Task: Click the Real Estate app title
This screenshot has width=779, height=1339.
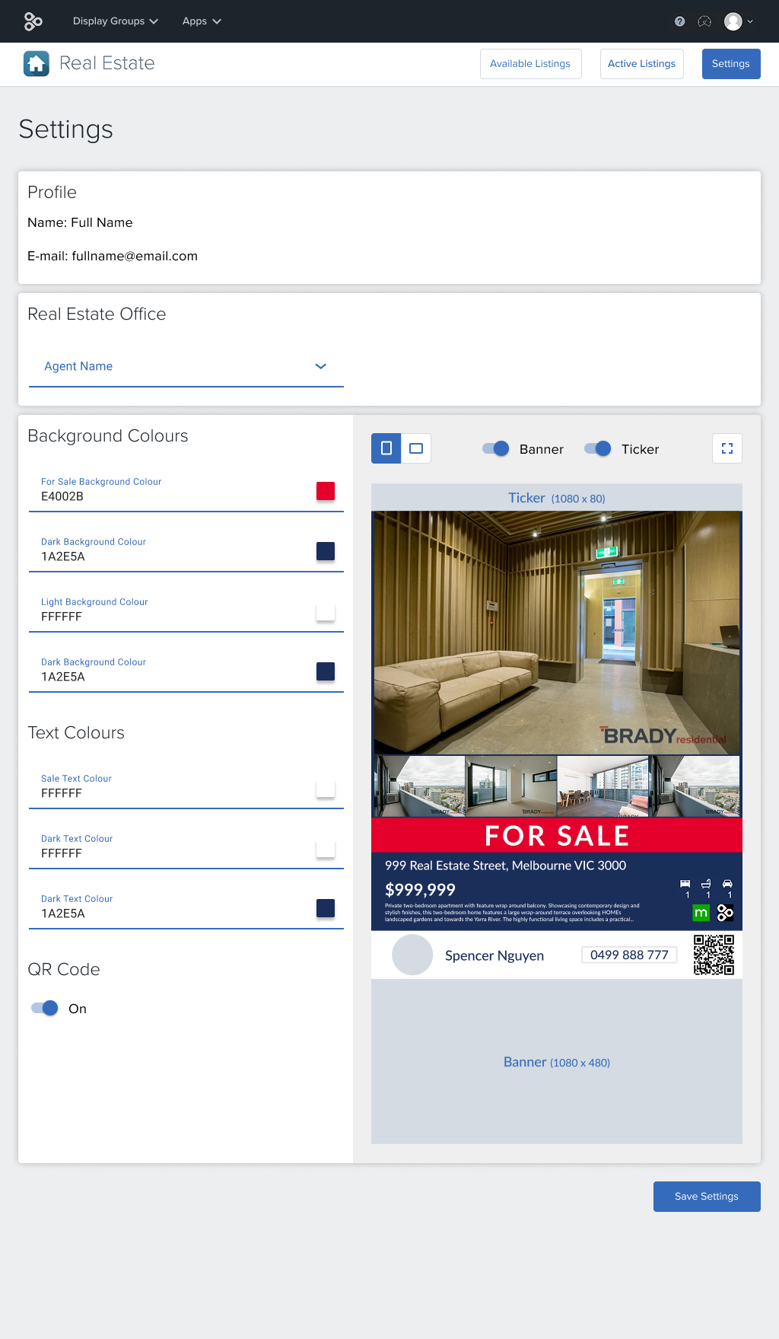Action: coord(107,63)
